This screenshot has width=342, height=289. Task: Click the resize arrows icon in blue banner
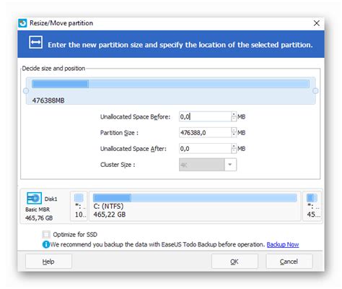pos(36,43)
